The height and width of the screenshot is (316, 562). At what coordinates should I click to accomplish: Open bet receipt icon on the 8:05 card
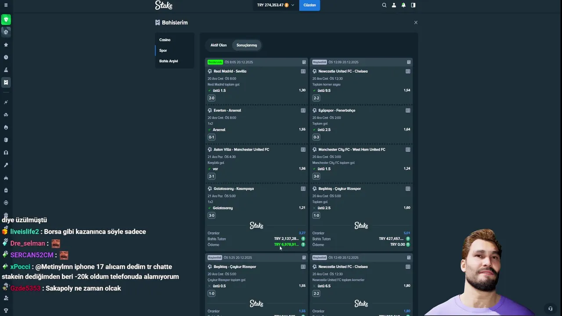[x=304, y=62]
